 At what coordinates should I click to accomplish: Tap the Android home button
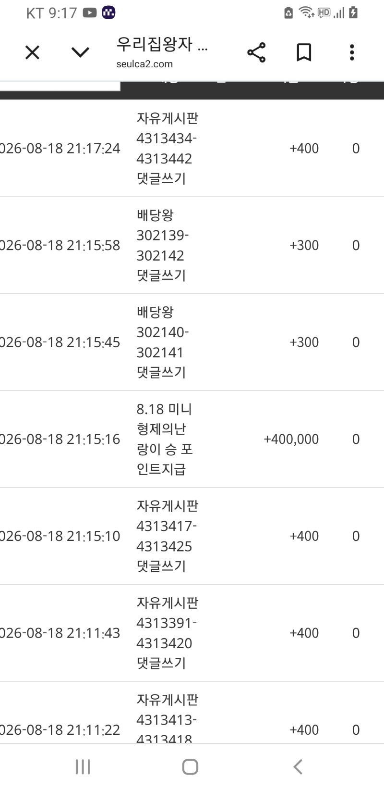click(190, 766)
